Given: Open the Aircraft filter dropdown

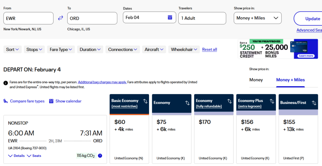Looking at the screenshot, I should pos(154,49).
